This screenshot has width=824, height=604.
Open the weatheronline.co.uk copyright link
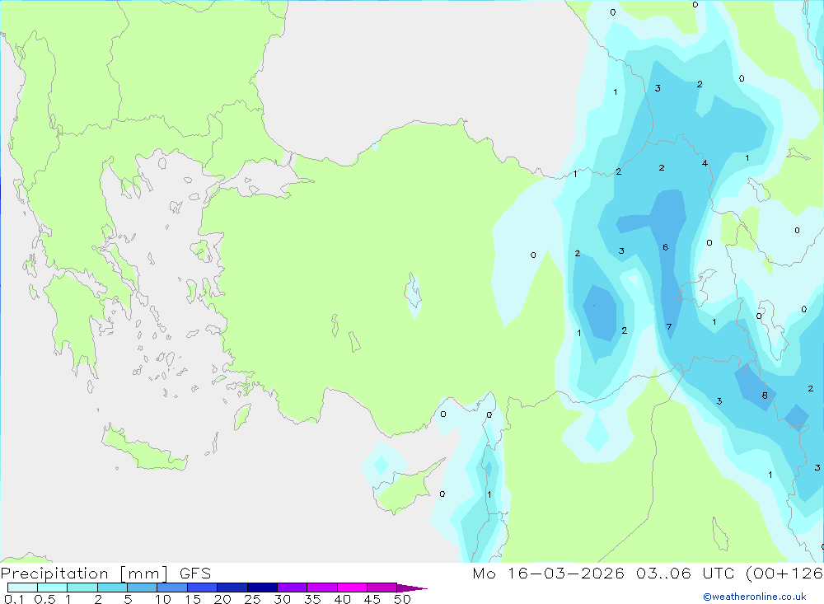coord(755,597)
